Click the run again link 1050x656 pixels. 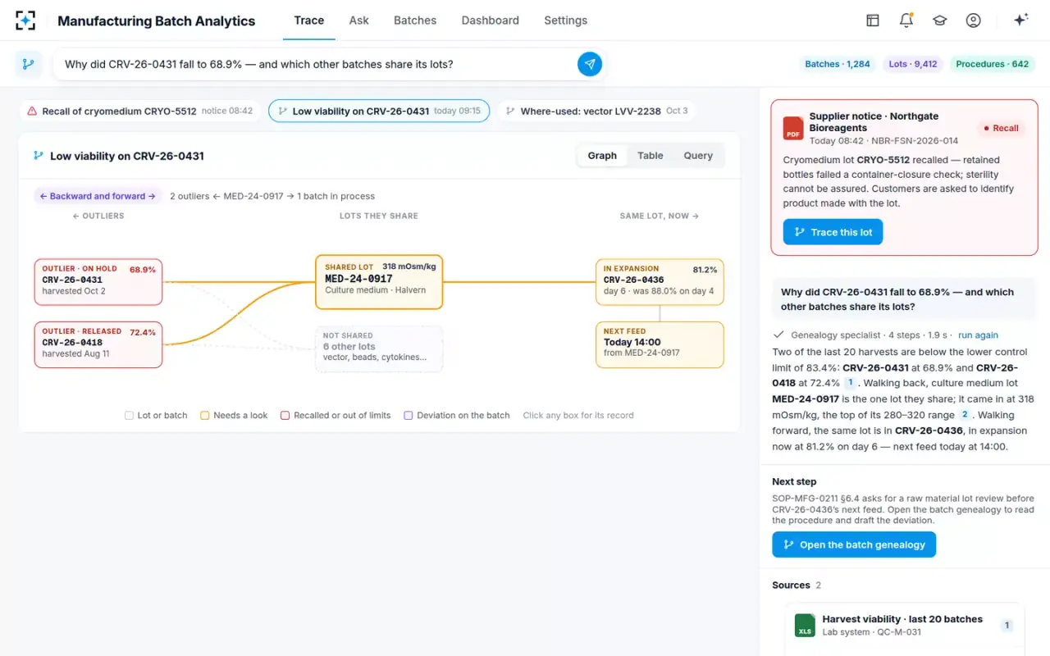(978, 335)
